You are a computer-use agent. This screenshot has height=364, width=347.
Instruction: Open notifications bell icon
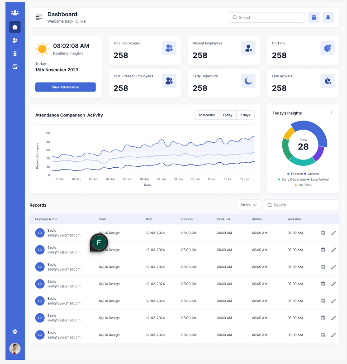328,17
